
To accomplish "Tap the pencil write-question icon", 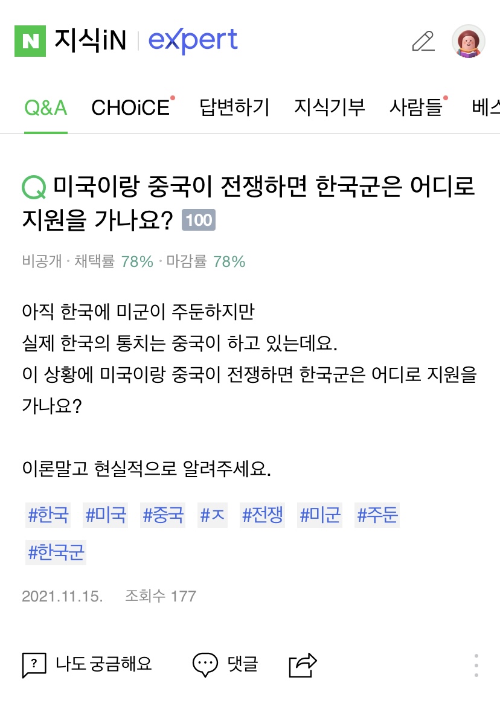I will point(423,41).
